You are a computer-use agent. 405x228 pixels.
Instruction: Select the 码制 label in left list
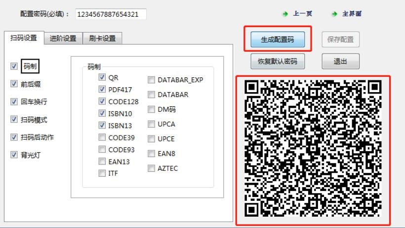click(30, 66)
